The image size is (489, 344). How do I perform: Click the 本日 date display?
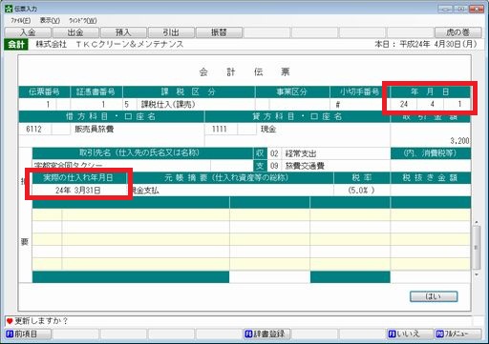426,44
